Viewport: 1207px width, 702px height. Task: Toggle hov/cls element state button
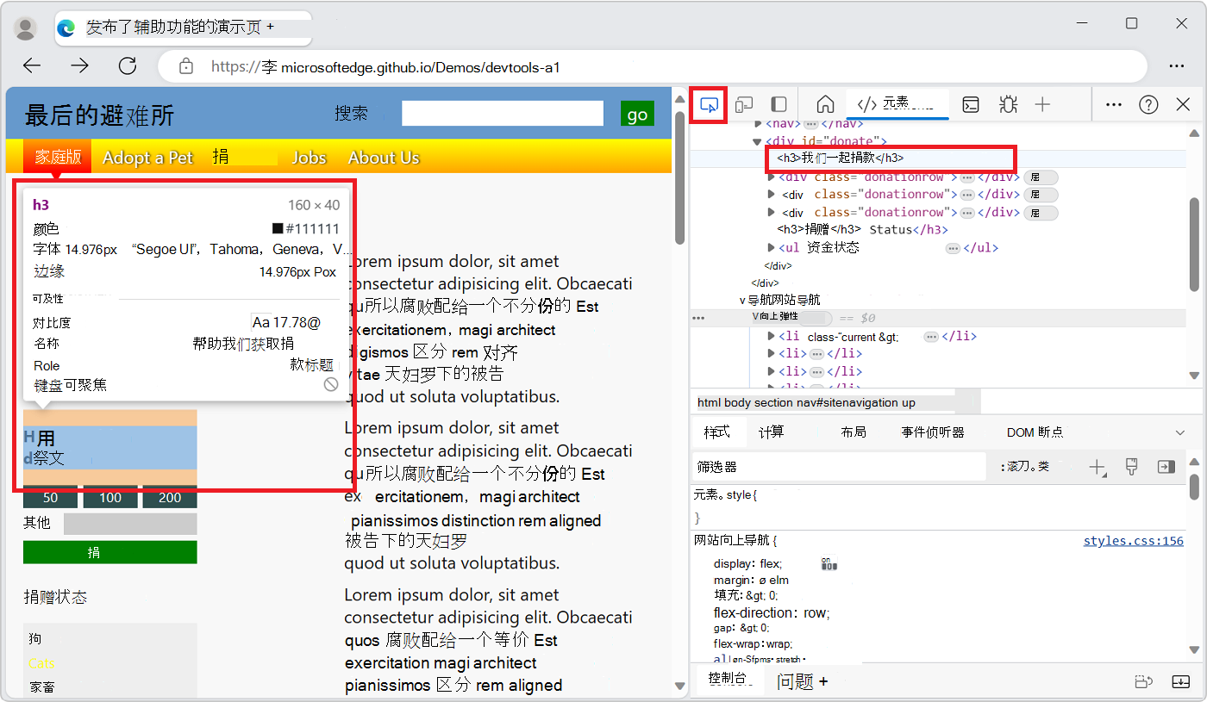click(1025, 467)
